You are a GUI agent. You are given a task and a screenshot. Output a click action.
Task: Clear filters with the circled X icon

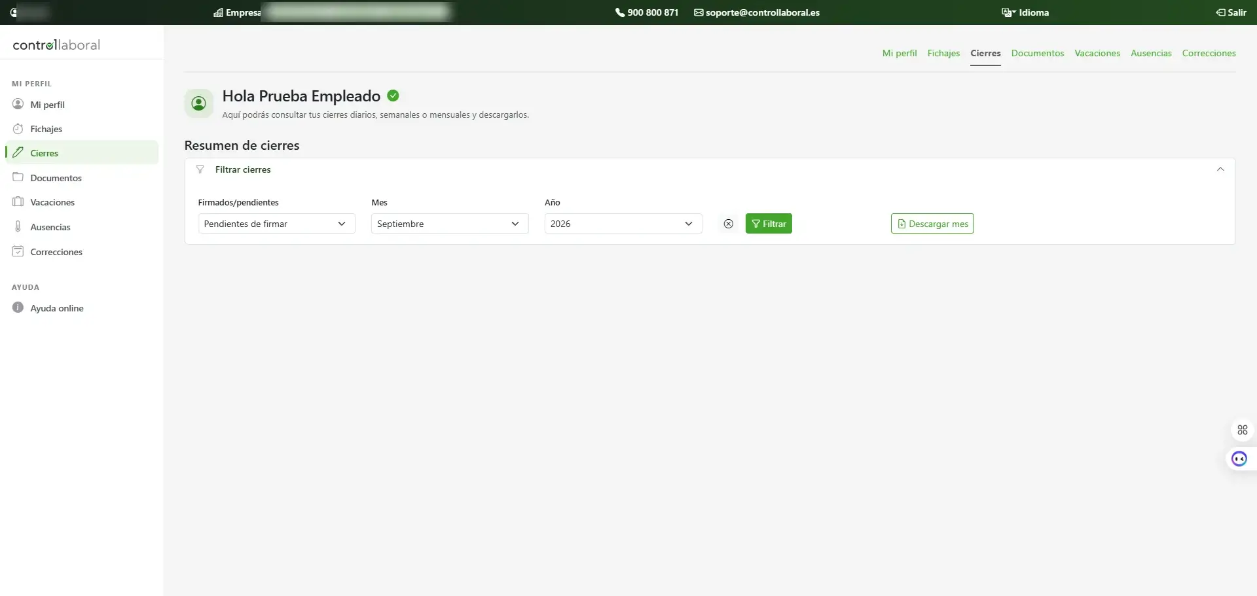tap(728, 224)
